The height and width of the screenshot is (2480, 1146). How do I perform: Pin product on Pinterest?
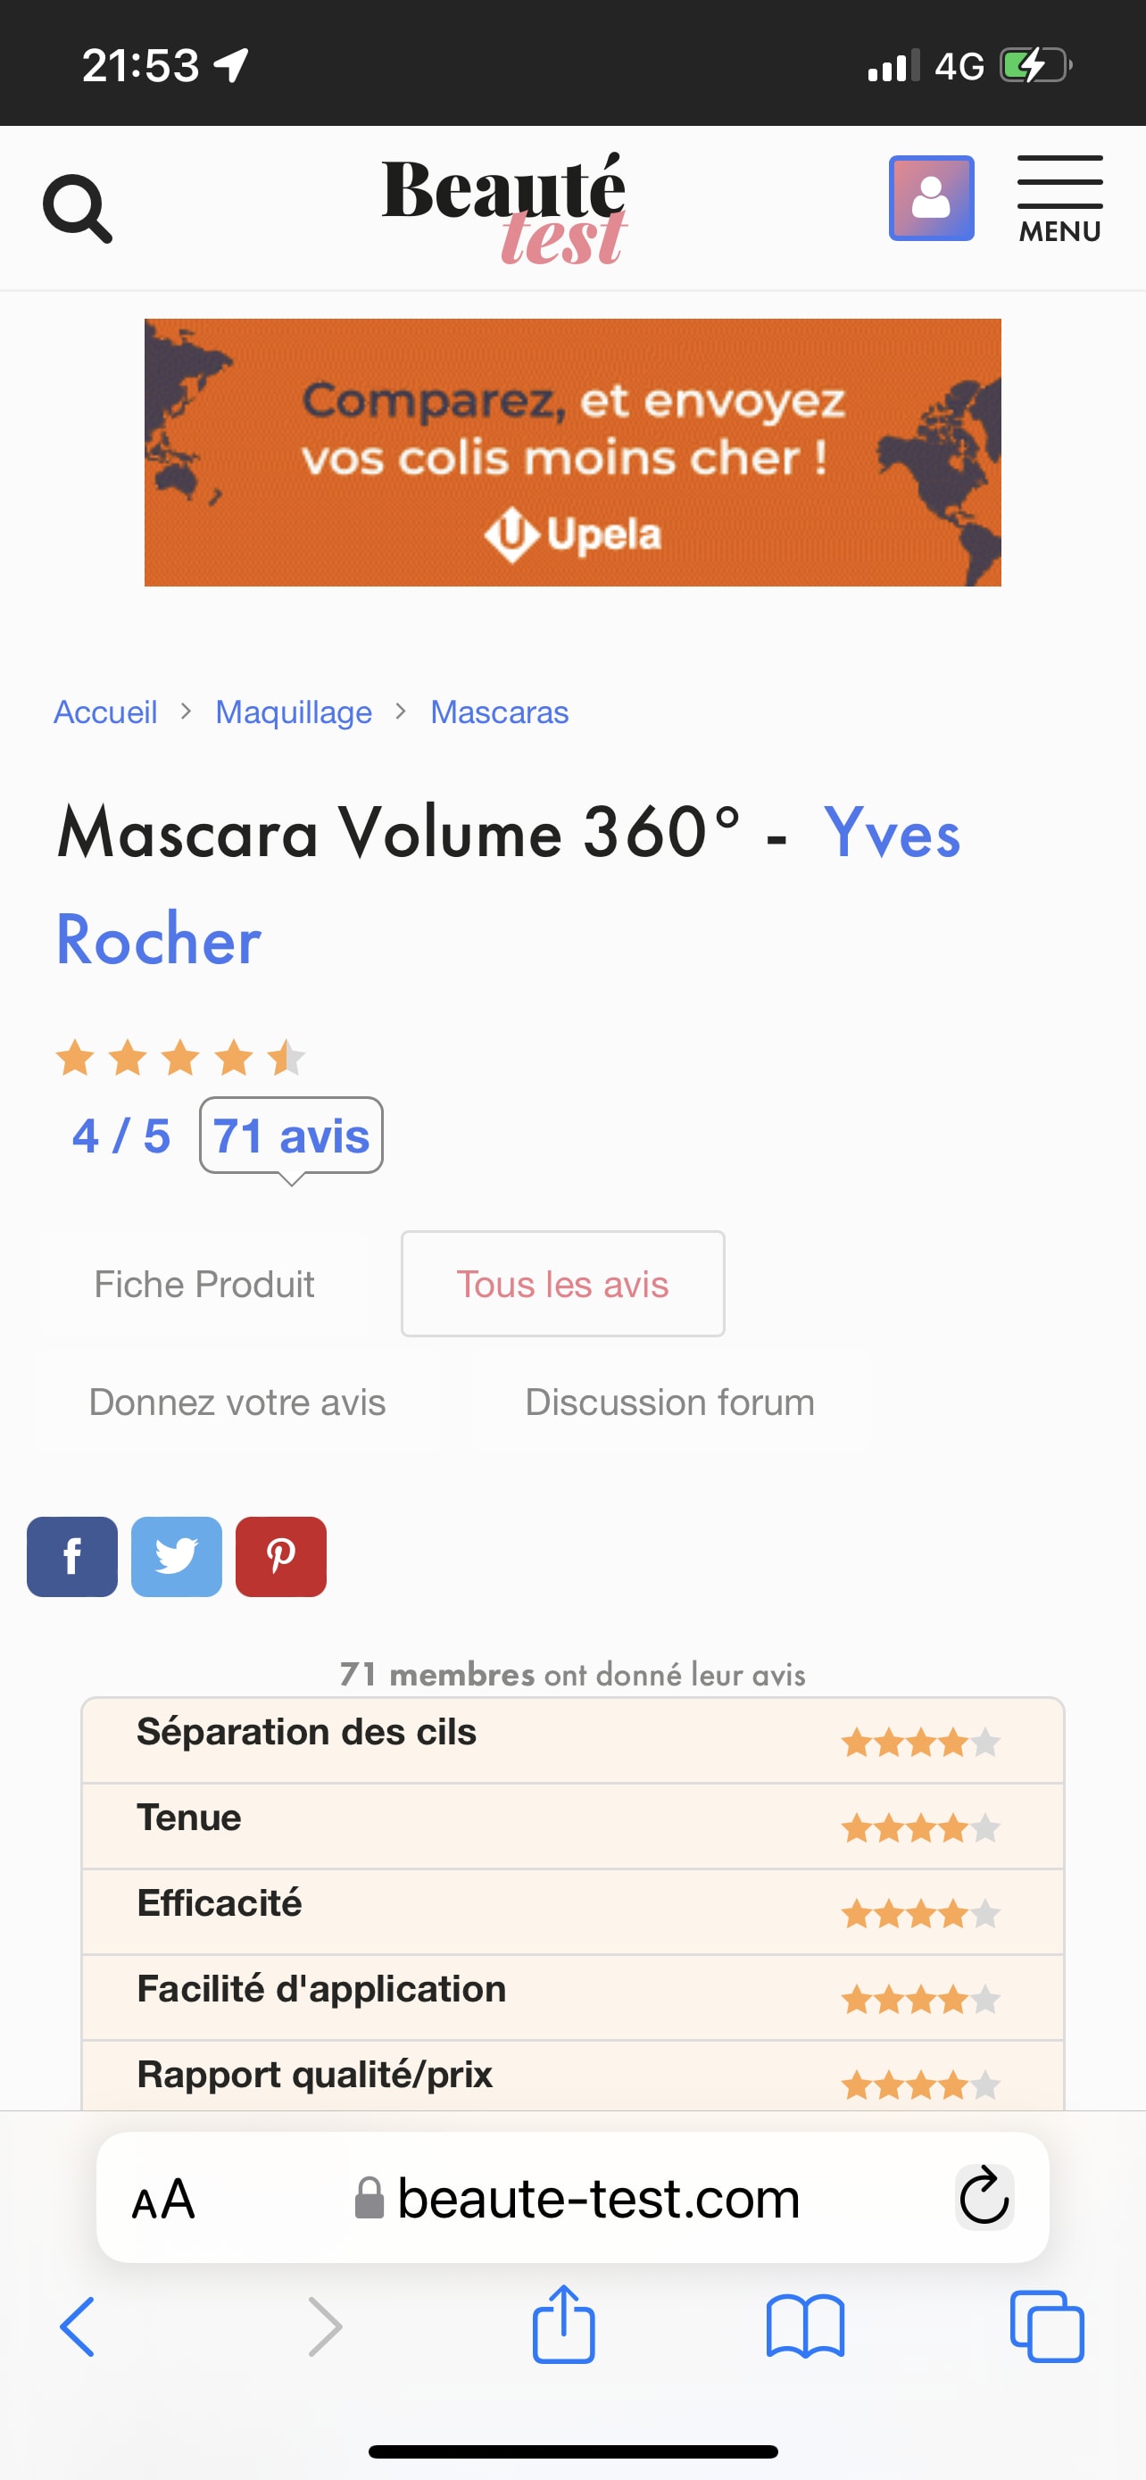[x=281, y=1557]
